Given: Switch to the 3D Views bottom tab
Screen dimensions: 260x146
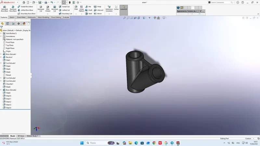Looking at the screenshot, I should coord(21,136).
